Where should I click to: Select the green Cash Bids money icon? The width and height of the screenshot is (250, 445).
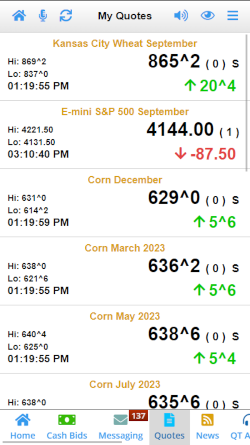[67, 419]
